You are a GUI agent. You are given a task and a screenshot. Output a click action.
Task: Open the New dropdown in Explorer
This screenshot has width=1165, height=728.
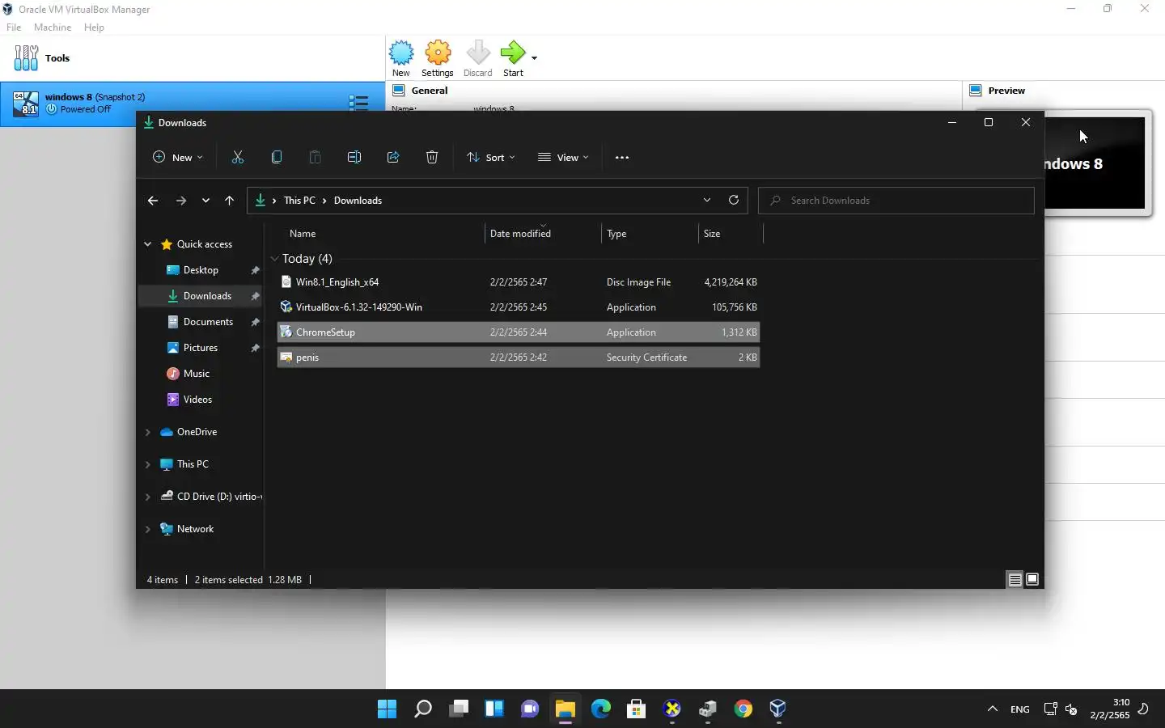[x=178, y=158]
